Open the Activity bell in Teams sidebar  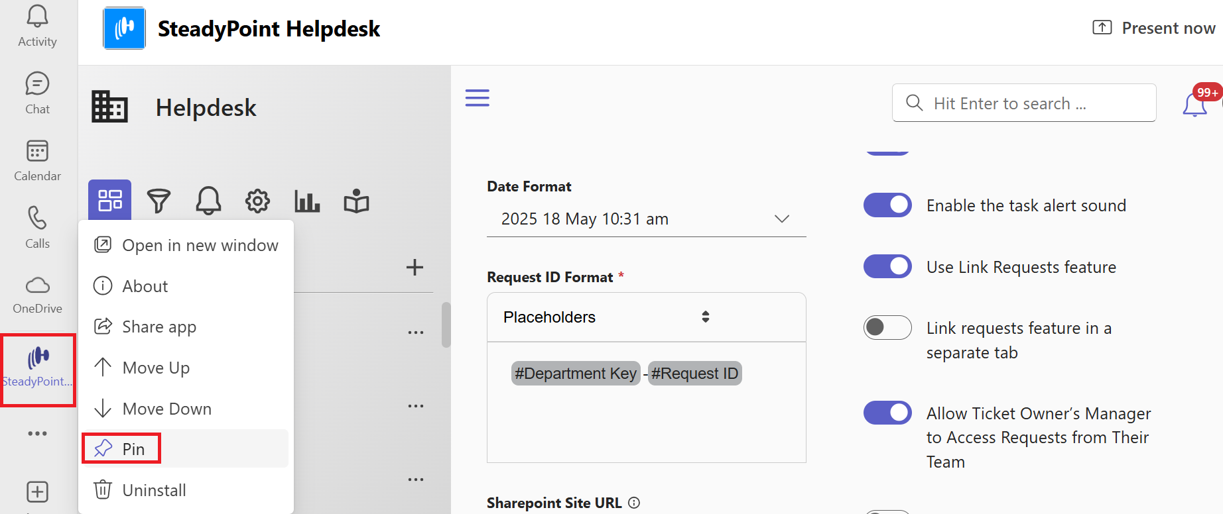[x=37, y=26]
